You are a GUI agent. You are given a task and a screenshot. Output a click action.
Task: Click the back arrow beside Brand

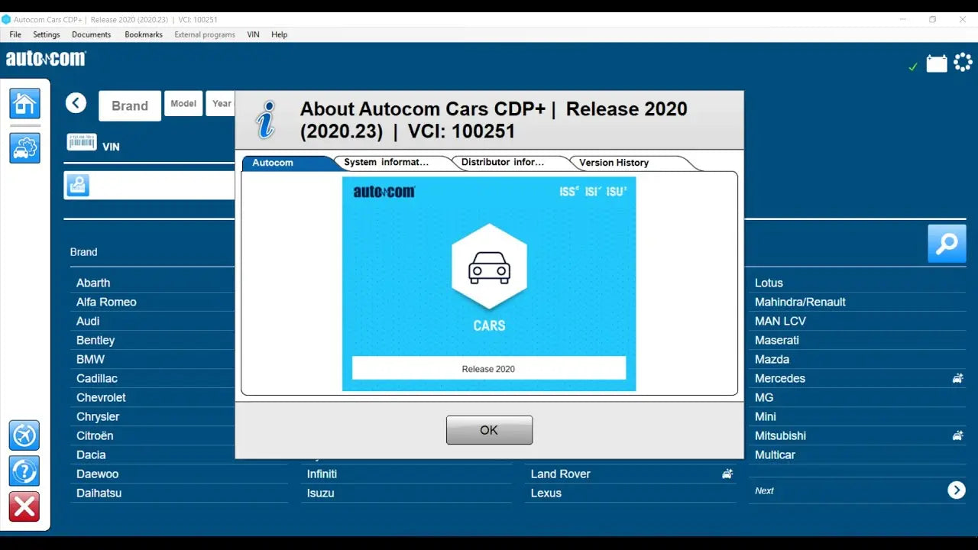[x=76, y=103]
